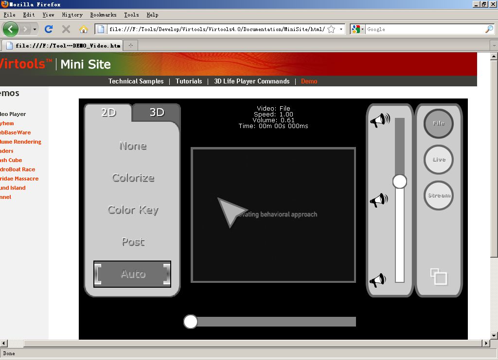Click the loudest volume speaker icon
The height and width of the screenshot is (360, 498).
pos(380,120)
